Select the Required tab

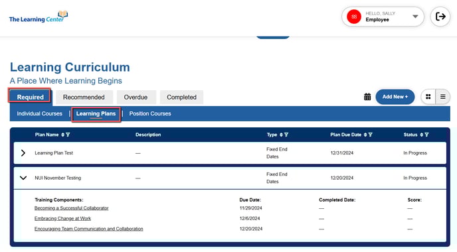pos(31,97)
